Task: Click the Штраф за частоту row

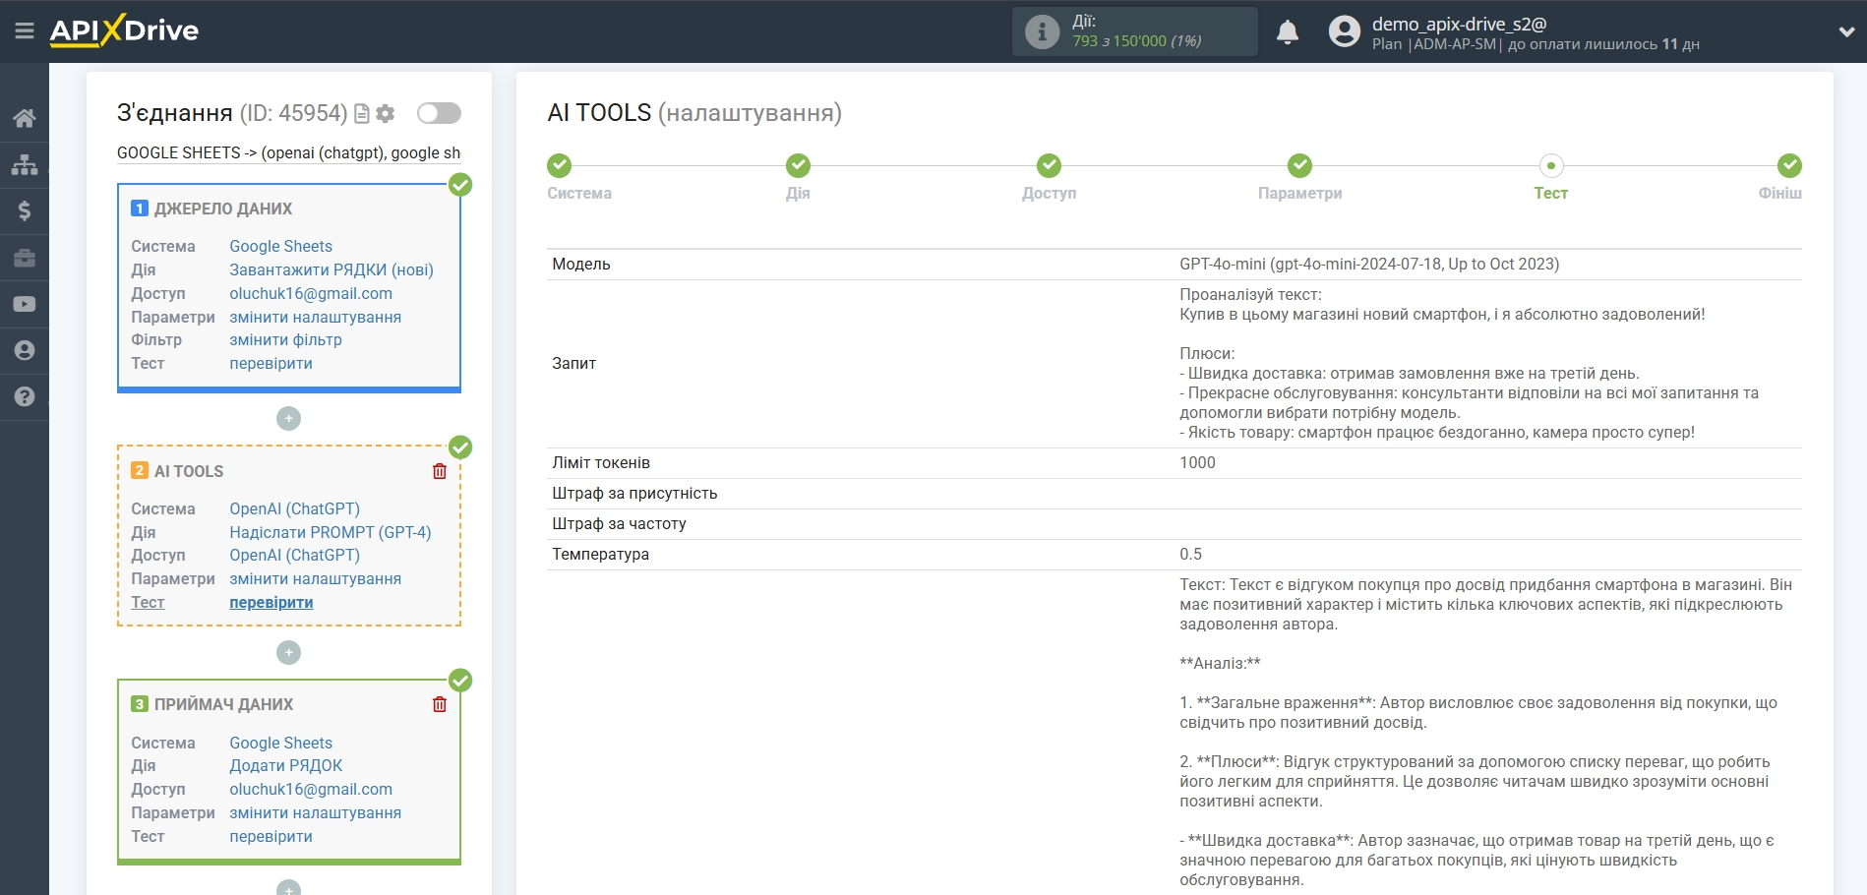Action: (1174, 524)
